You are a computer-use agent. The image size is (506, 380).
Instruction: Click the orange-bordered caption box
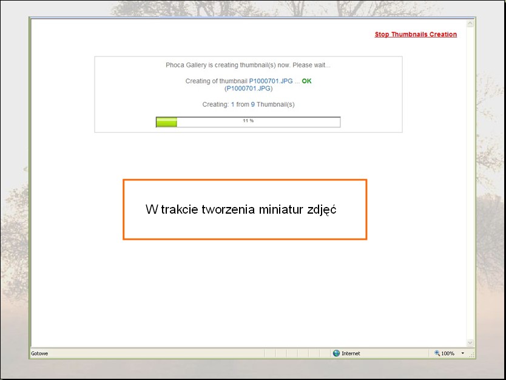click(245, 209)
